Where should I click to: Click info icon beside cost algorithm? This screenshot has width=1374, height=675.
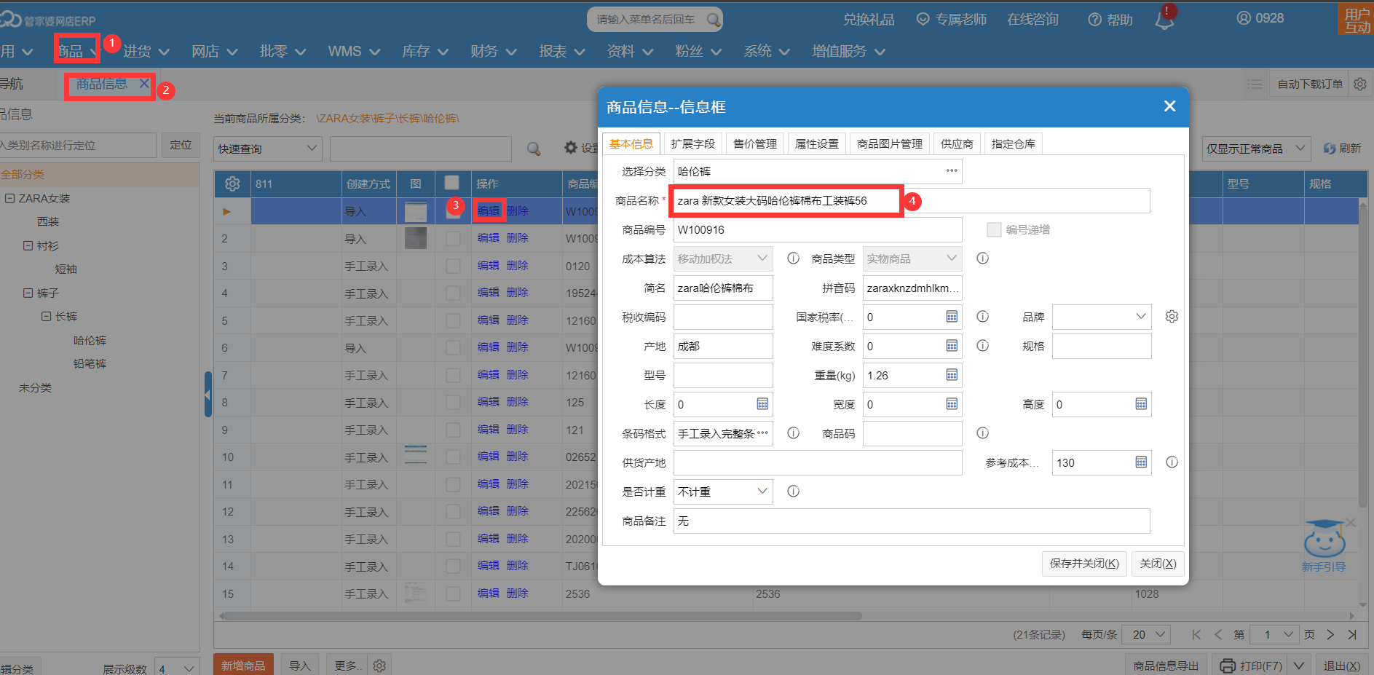click(793, 258)
